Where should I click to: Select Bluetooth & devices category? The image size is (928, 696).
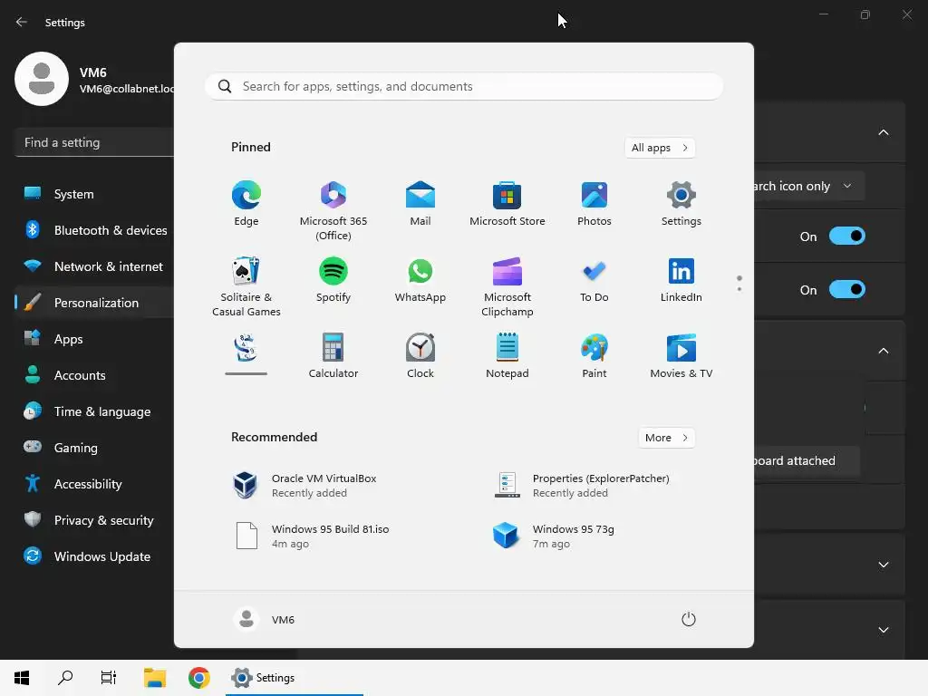click(x=94, y=230)
